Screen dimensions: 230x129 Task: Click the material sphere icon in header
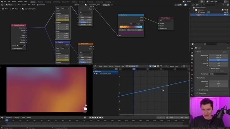tap(86, 5)
